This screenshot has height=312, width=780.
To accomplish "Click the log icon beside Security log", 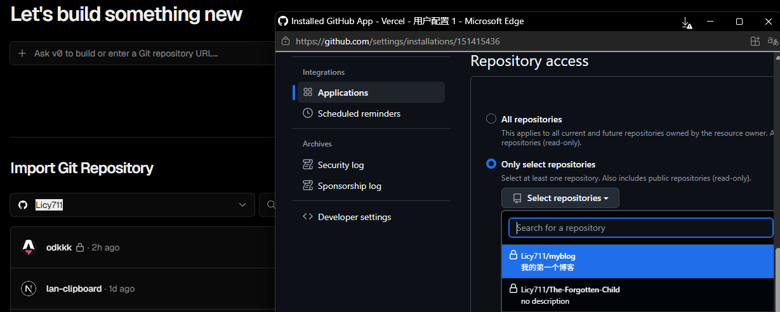I will click(x=308, y=165).
